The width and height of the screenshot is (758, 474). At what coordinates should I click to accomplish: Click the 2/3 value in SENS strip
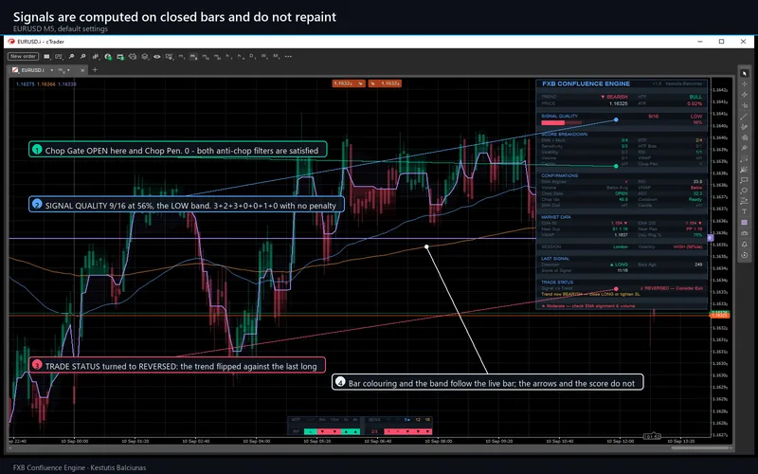[x=374, y=431]
